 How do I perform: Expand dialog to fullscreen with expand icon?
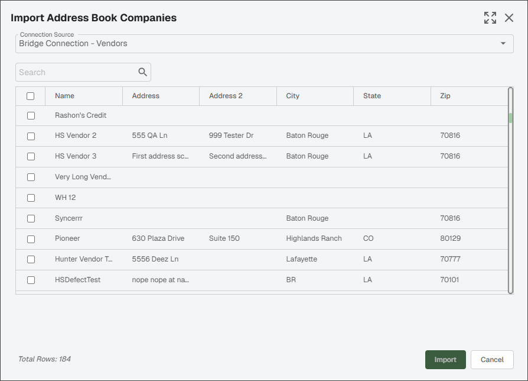490,18
